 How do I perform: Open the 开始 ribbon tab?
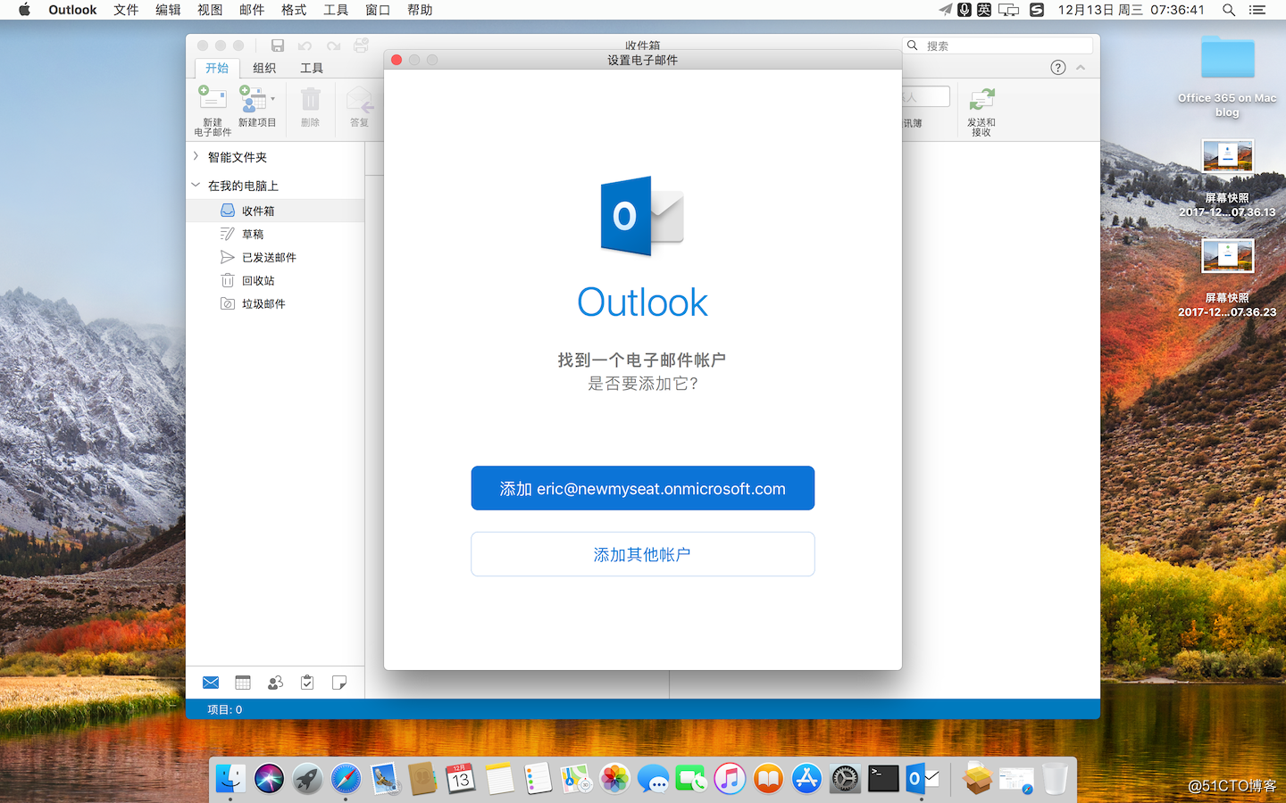tap(217, 68)
